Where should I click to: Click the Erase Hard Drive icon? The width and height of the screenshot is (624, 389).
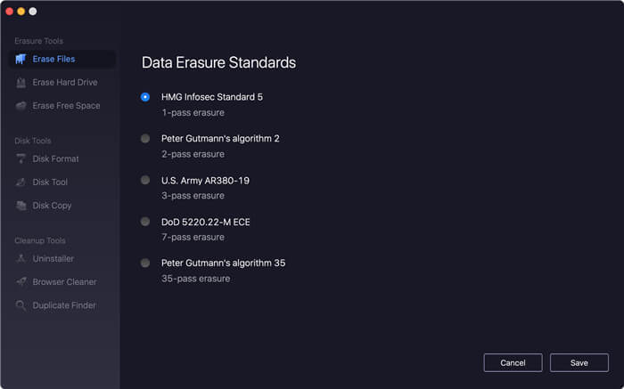pyautogui.click(x=21, y=83)
